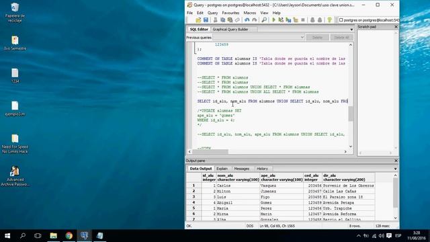Click the Data Output vertical scrollbar thumb
The width and height of the screenshot is (430, 242).
[395, 193]
